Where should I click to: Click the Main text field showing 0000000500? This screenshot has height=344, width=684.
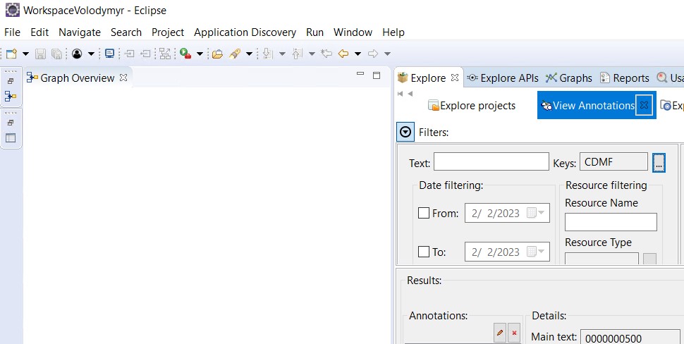(630, 338)
